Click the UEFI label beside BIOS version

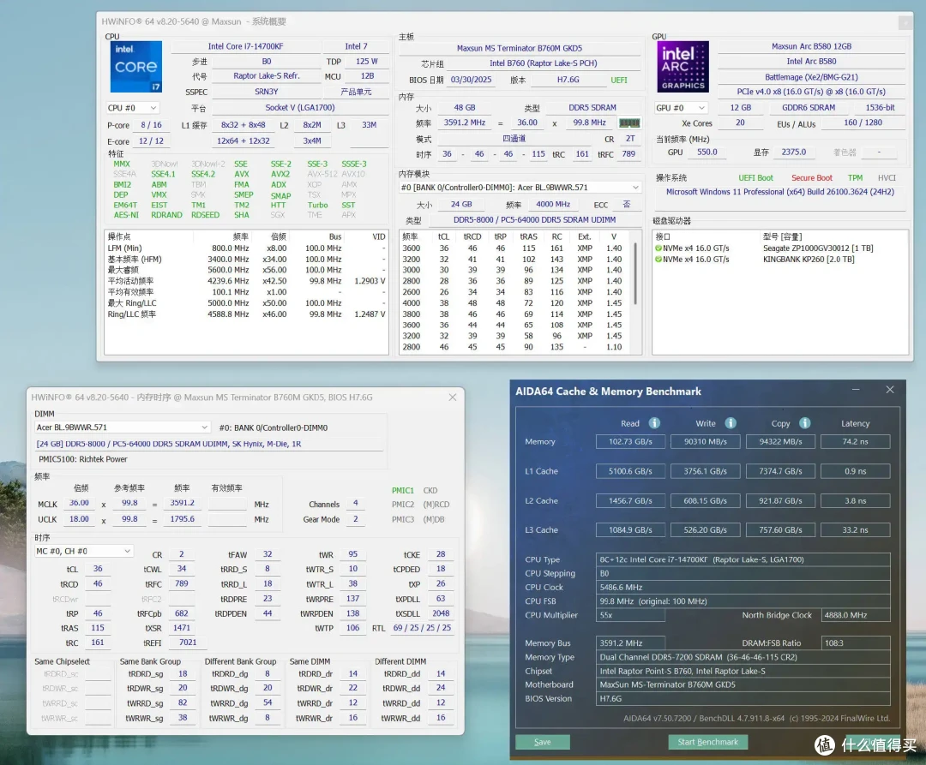point(619,80)
